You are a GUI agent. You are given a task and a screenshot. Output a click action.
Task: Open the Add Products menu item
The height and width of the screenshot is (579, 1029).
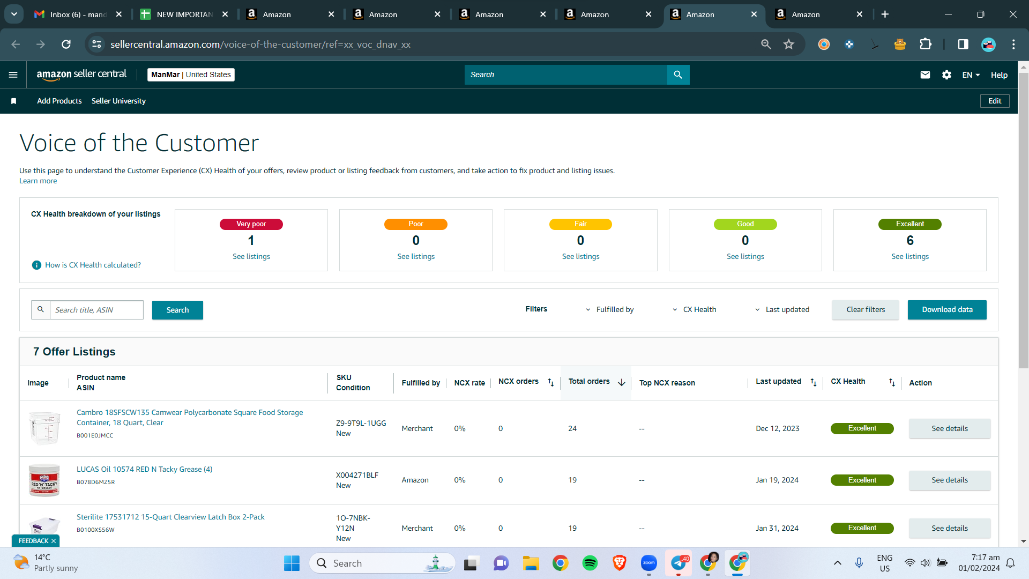tap(59, 101)
